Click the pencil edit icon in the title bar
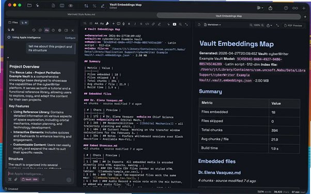The height and width of the screenshot is (194, 311). tap(103, 6)
